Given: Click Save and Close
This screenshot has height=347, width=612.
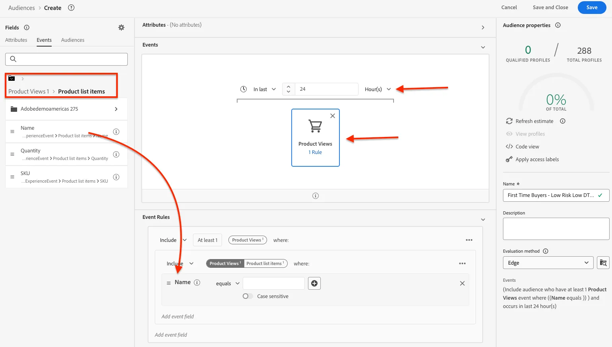Looking at the screenshot, I should point(550,8).
